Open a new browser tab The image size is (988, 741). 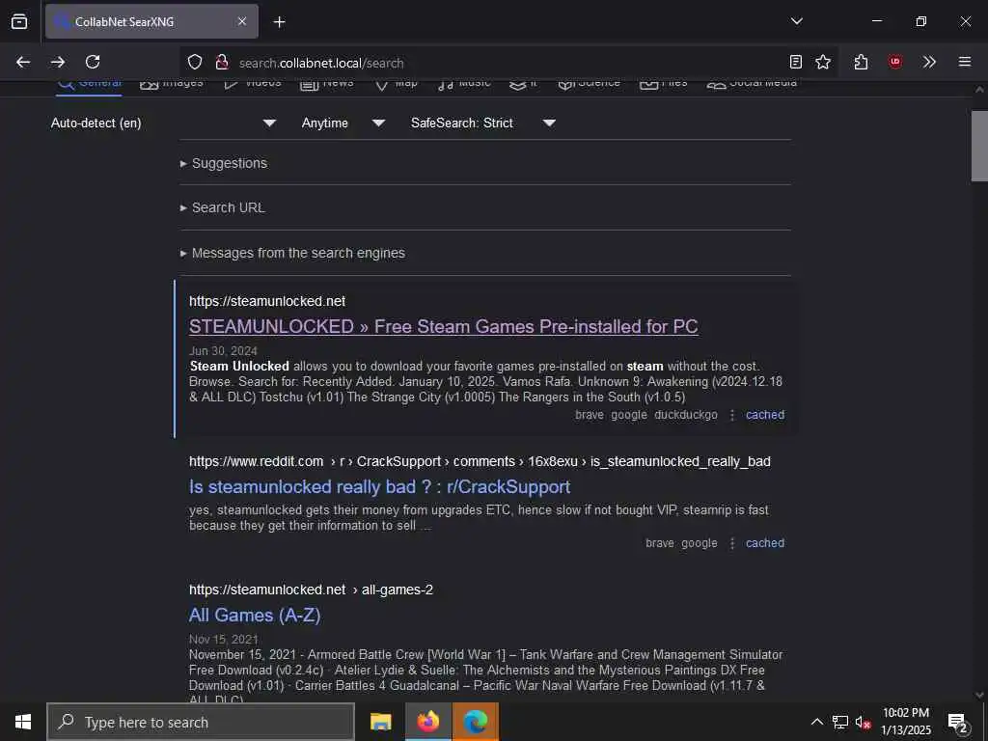point(279,22)
